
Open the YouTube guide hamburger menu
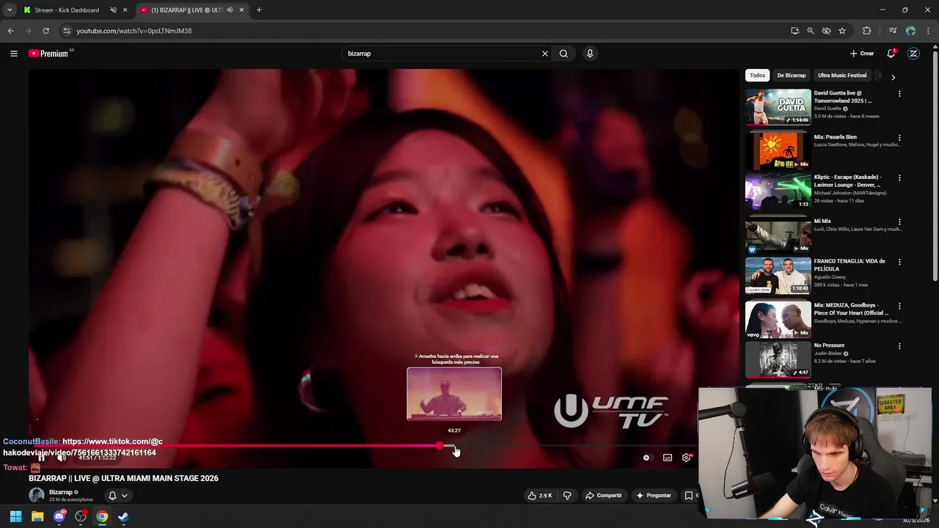tap(13, 54)
